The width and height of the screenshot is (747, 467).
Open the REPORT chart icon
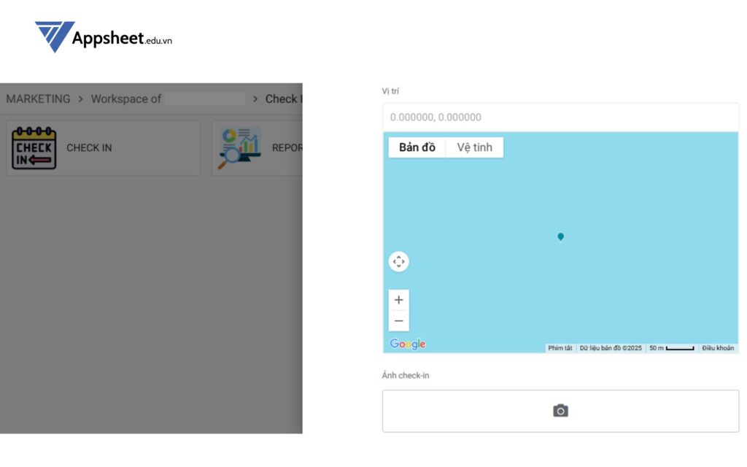click(239, 148)
